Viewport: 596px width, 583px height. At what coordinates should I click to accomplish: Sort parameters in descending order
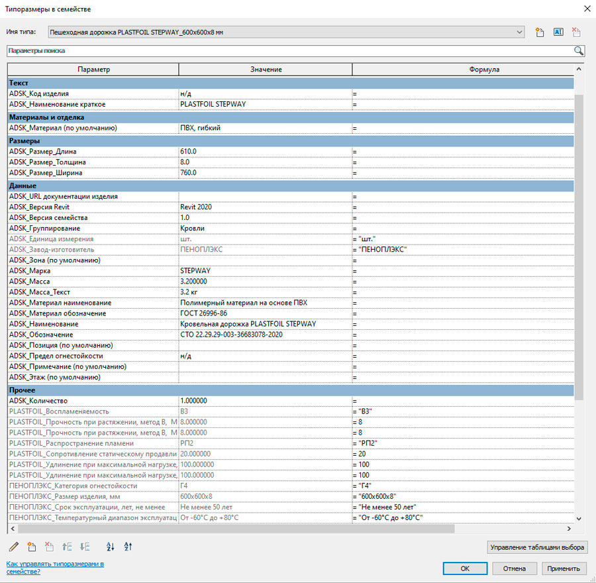[128, 547]
